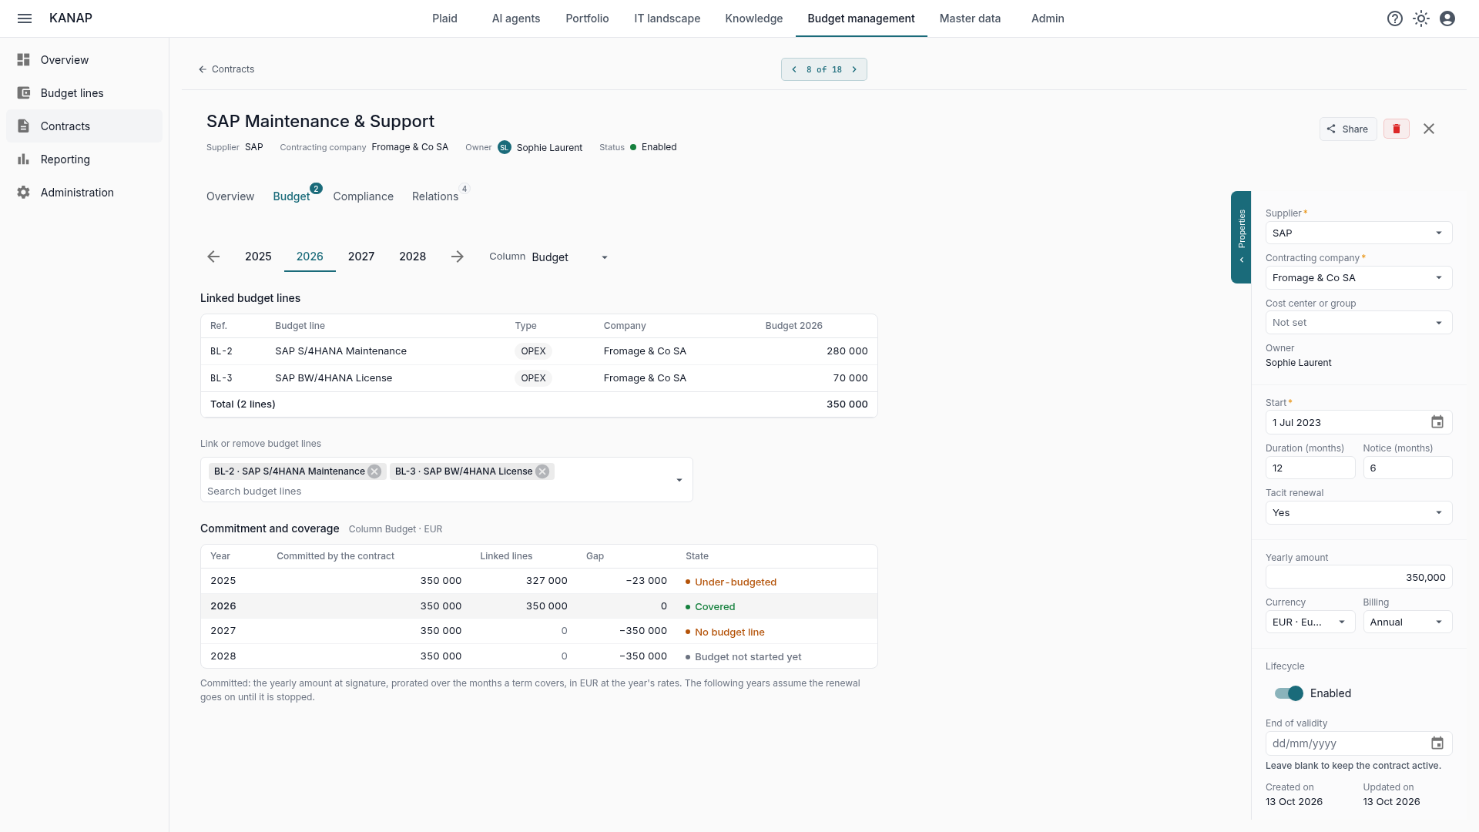Open Cost center or group dropdown
This screenshot has width=1479, height=832.
point(1359,323)
